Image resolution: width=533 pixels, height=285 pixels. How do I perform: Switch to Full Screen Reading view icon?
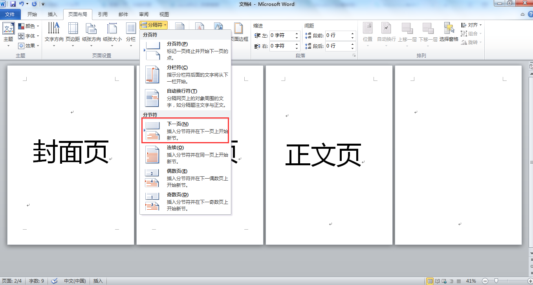click(437, 281)
